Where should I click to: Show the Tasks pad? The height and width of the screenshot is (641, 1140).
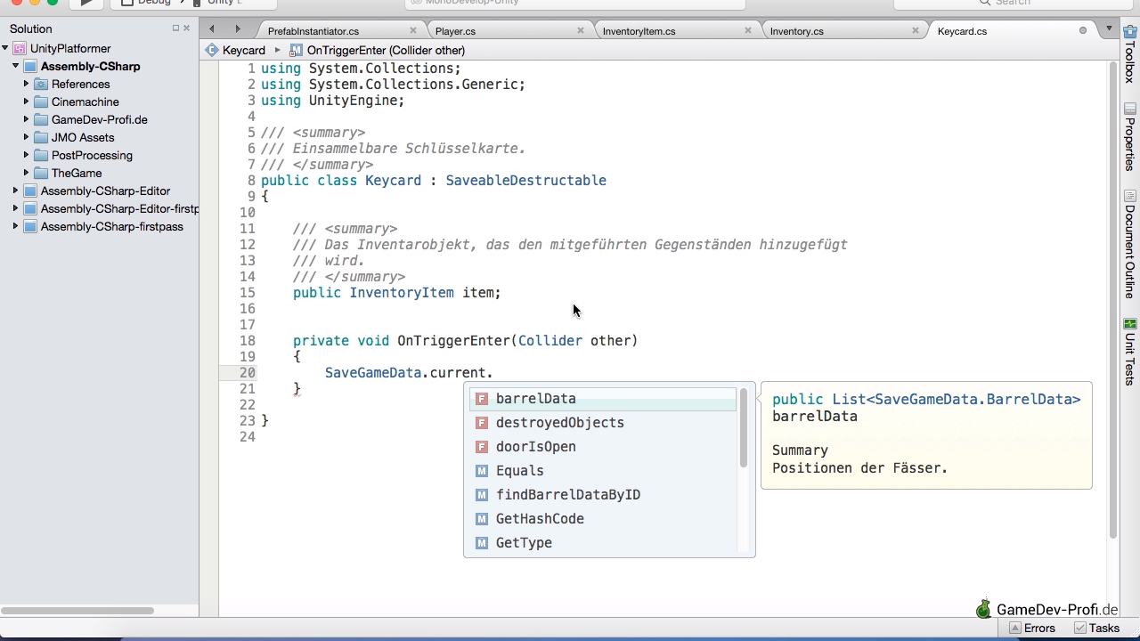click(1096, 628)
